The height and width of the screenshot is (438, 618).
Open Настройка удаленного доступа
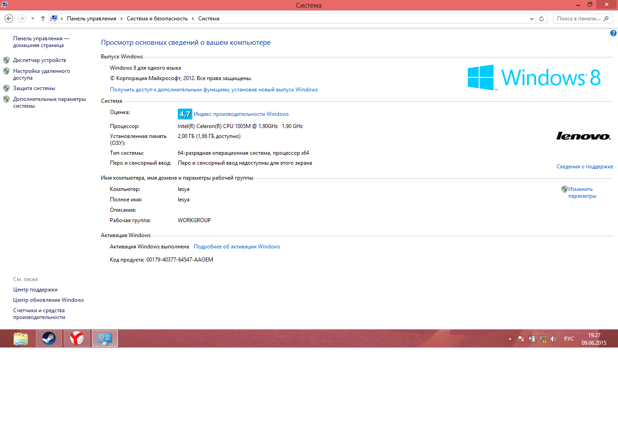pyautogui.click(x=41, y=74)
